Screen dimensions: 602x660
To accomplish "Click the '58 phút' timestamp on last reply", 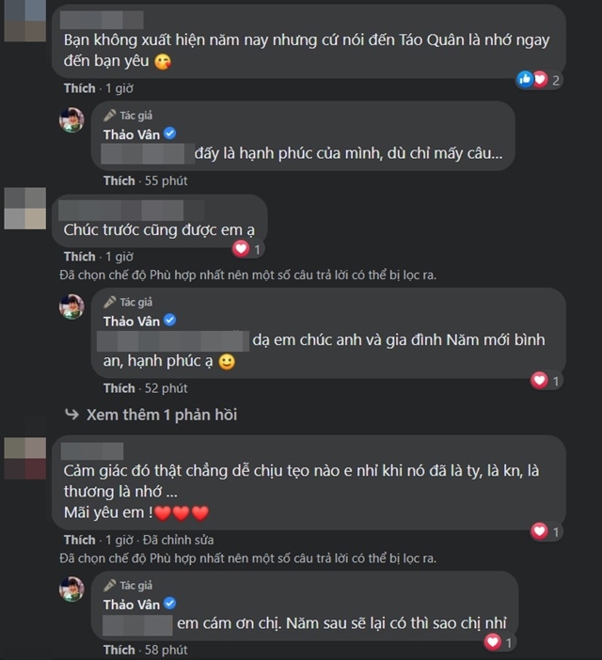I will click(166, 650).
